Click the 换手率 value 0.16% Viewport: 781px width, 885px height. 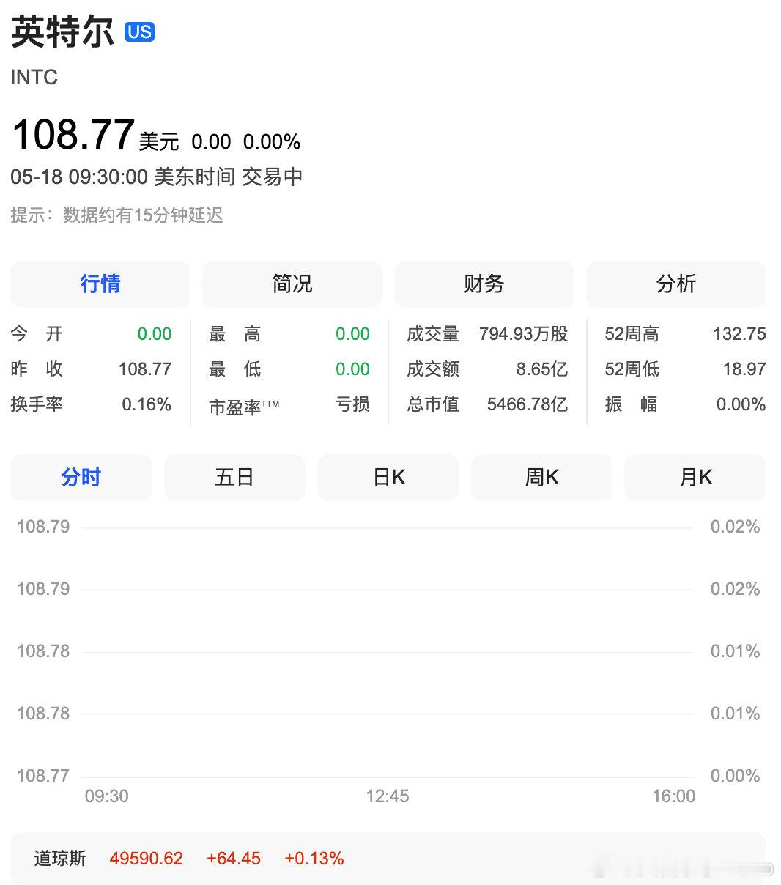point(147,404)
